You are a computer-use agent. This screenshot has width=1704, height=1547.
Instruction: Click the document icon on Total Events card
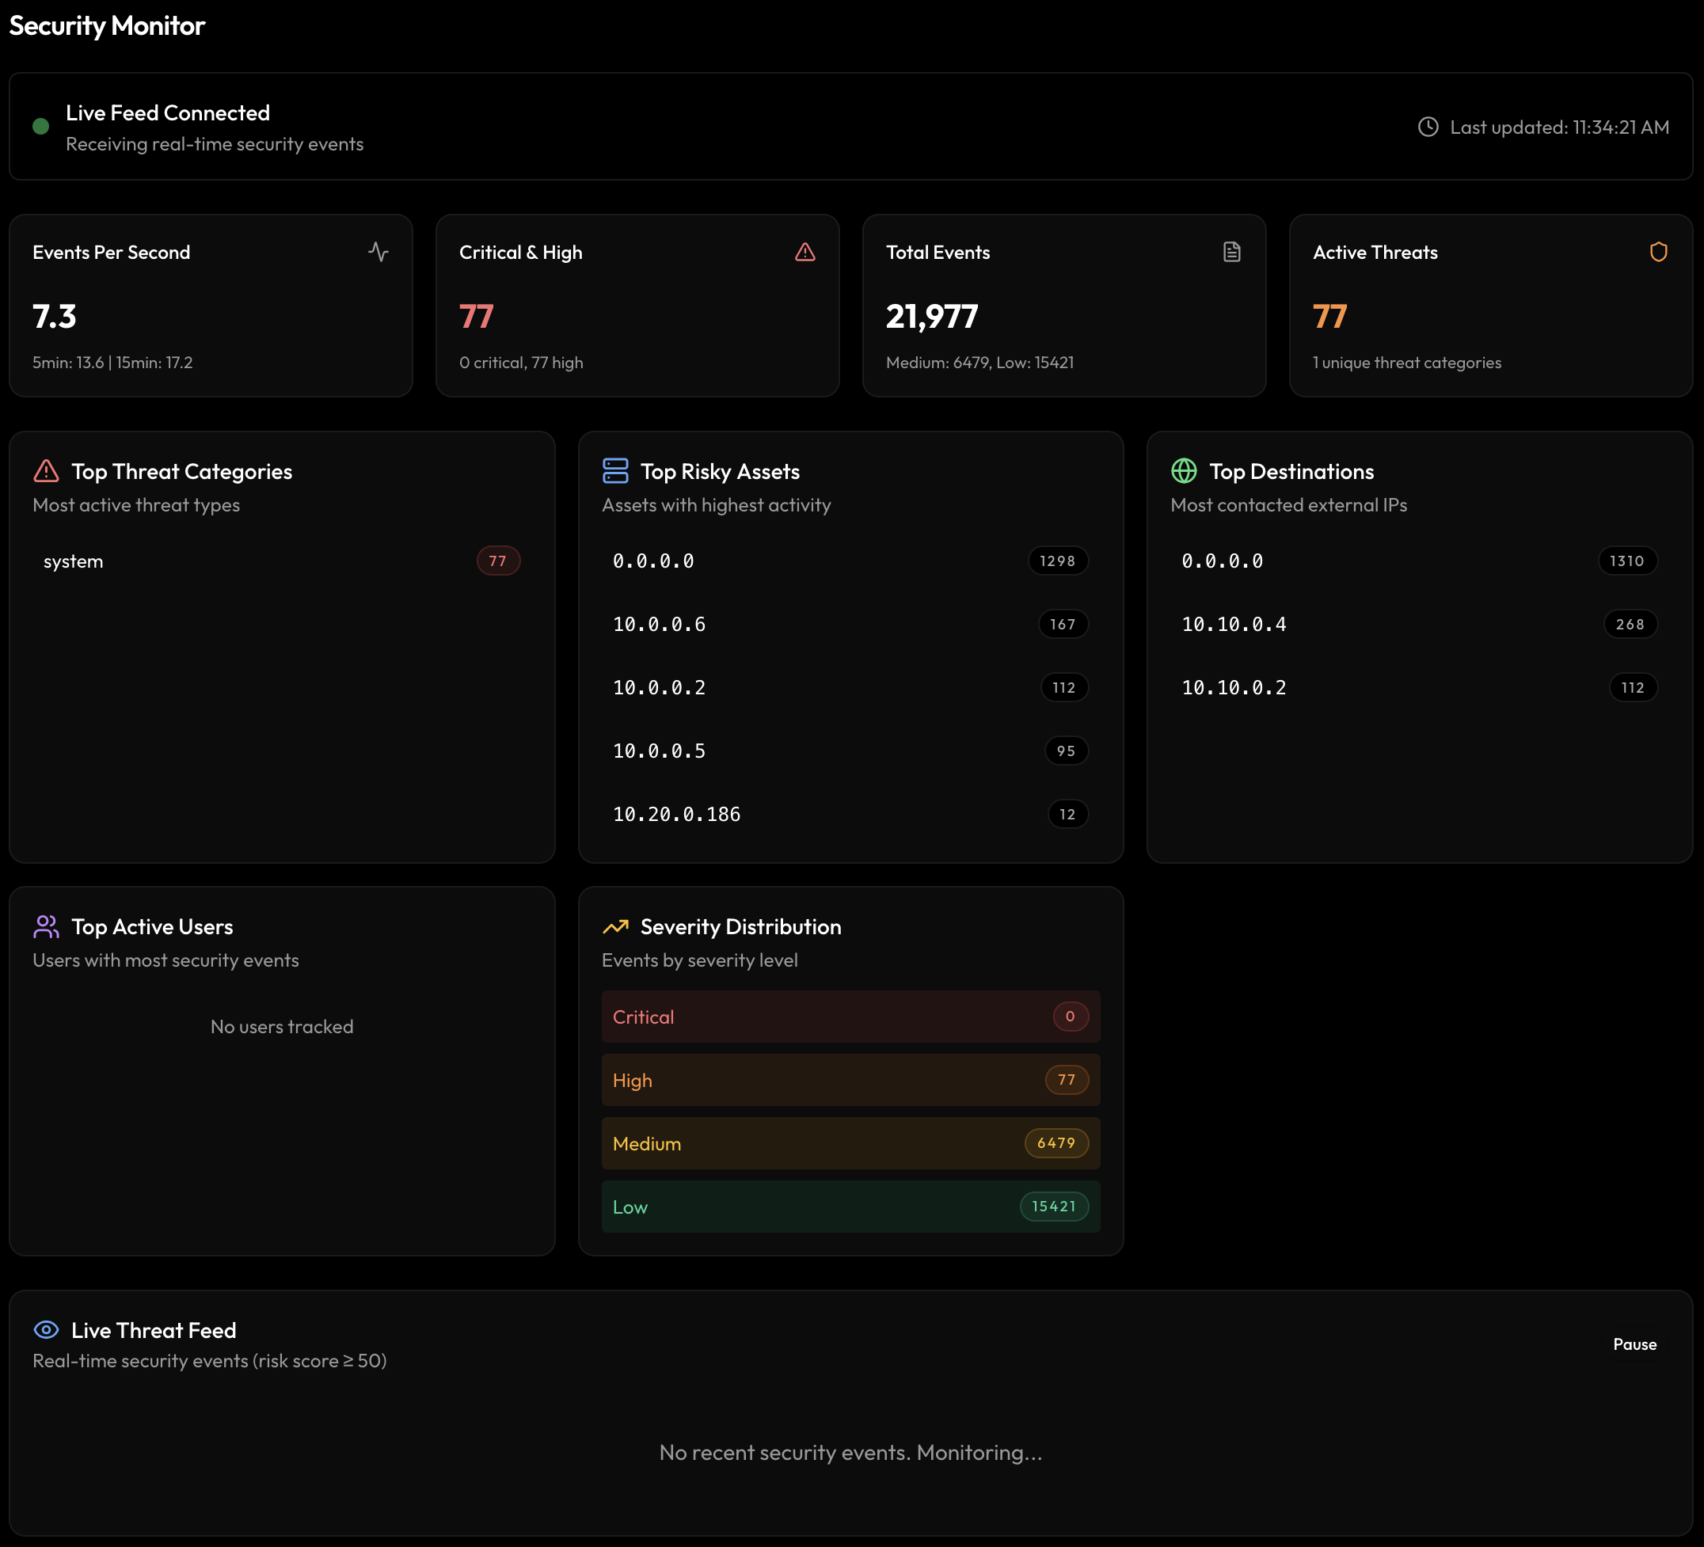pyautogui.click(x=1232, y=252)
